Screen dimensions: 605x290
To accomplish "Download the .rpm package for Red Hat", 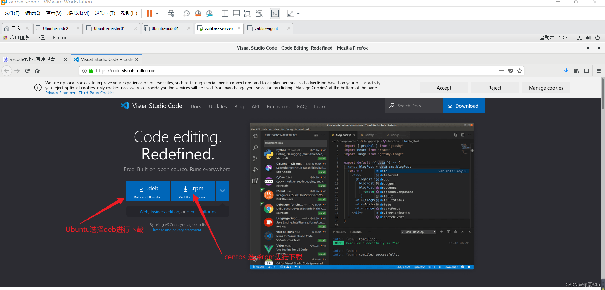I will point(193,191).
